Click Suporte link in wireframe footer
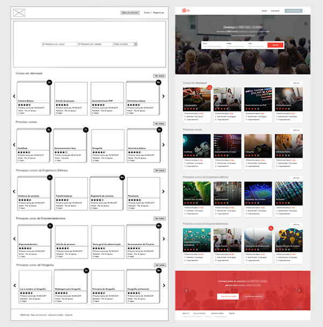Viewport: 323px width, 327px height. click(x=68, y=315)
